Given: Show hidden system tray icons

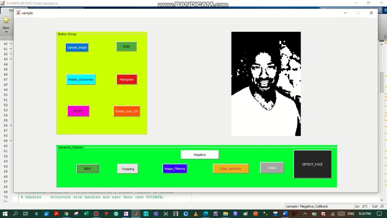Looking at the screenshot, I should (x=305, y=214).
